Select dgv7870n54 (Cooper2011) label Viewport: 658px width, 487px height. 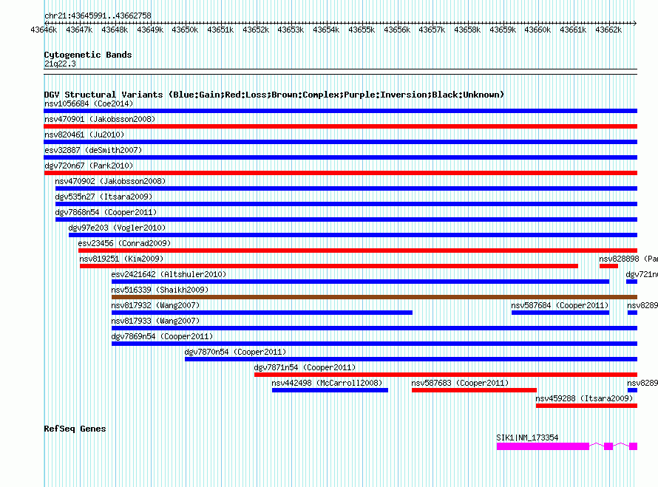(x=235, y=352)
